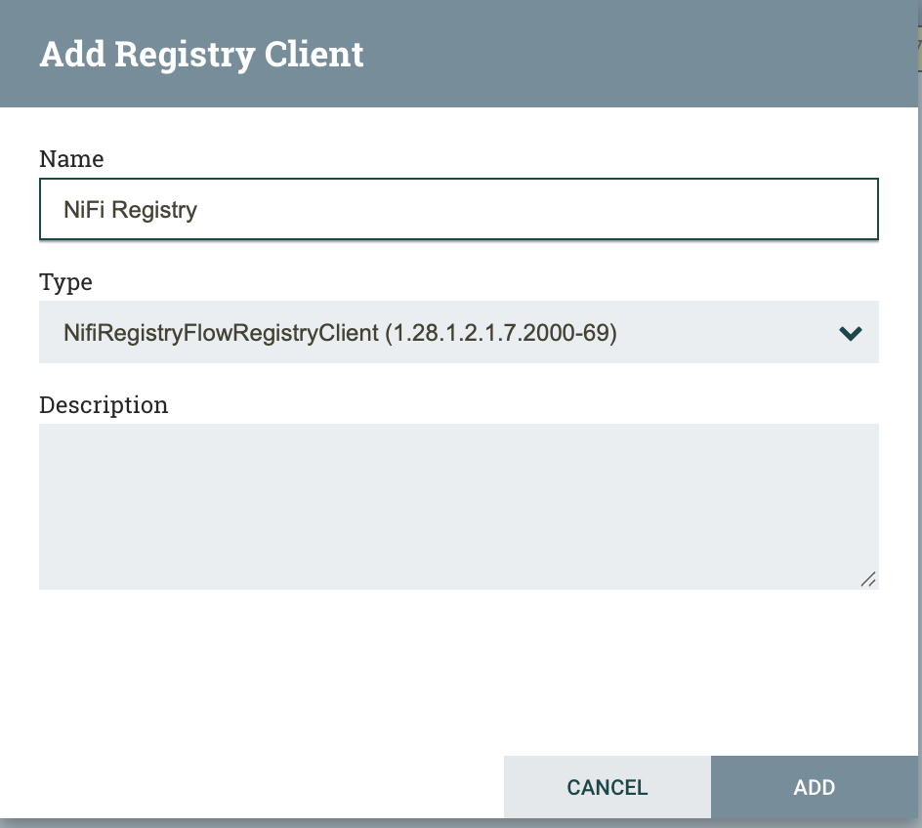Click the "Add Registry Client" dialog title
Image resolution: width=922 pixels, height=828 pixels.
coord(201,54)
